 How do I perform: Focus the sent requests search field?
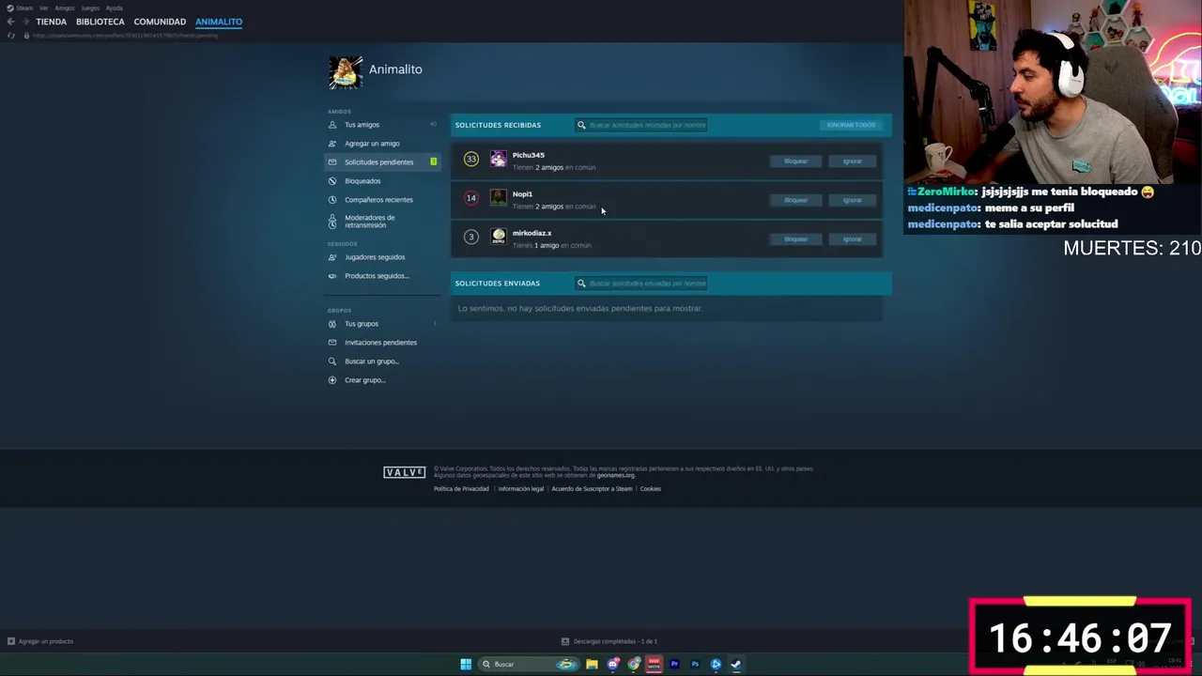point(641,284)
